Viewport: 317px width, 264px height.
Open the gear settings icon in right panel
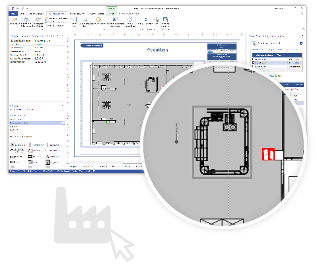click(301, 44)
